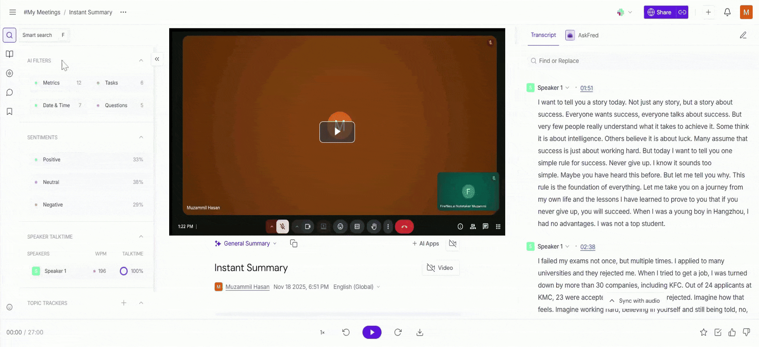Open notifications bell
This screenshot has width=759, height=347.
pyautogui.click(x=727, y=12)
